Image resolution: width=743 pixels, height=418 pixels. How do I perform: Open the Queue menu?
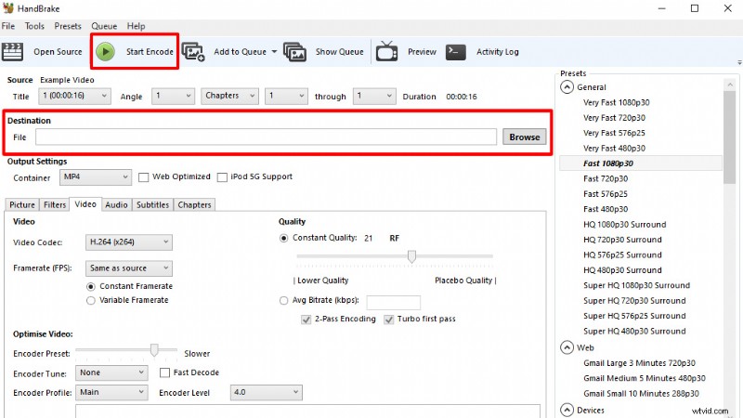coord(104,26)
